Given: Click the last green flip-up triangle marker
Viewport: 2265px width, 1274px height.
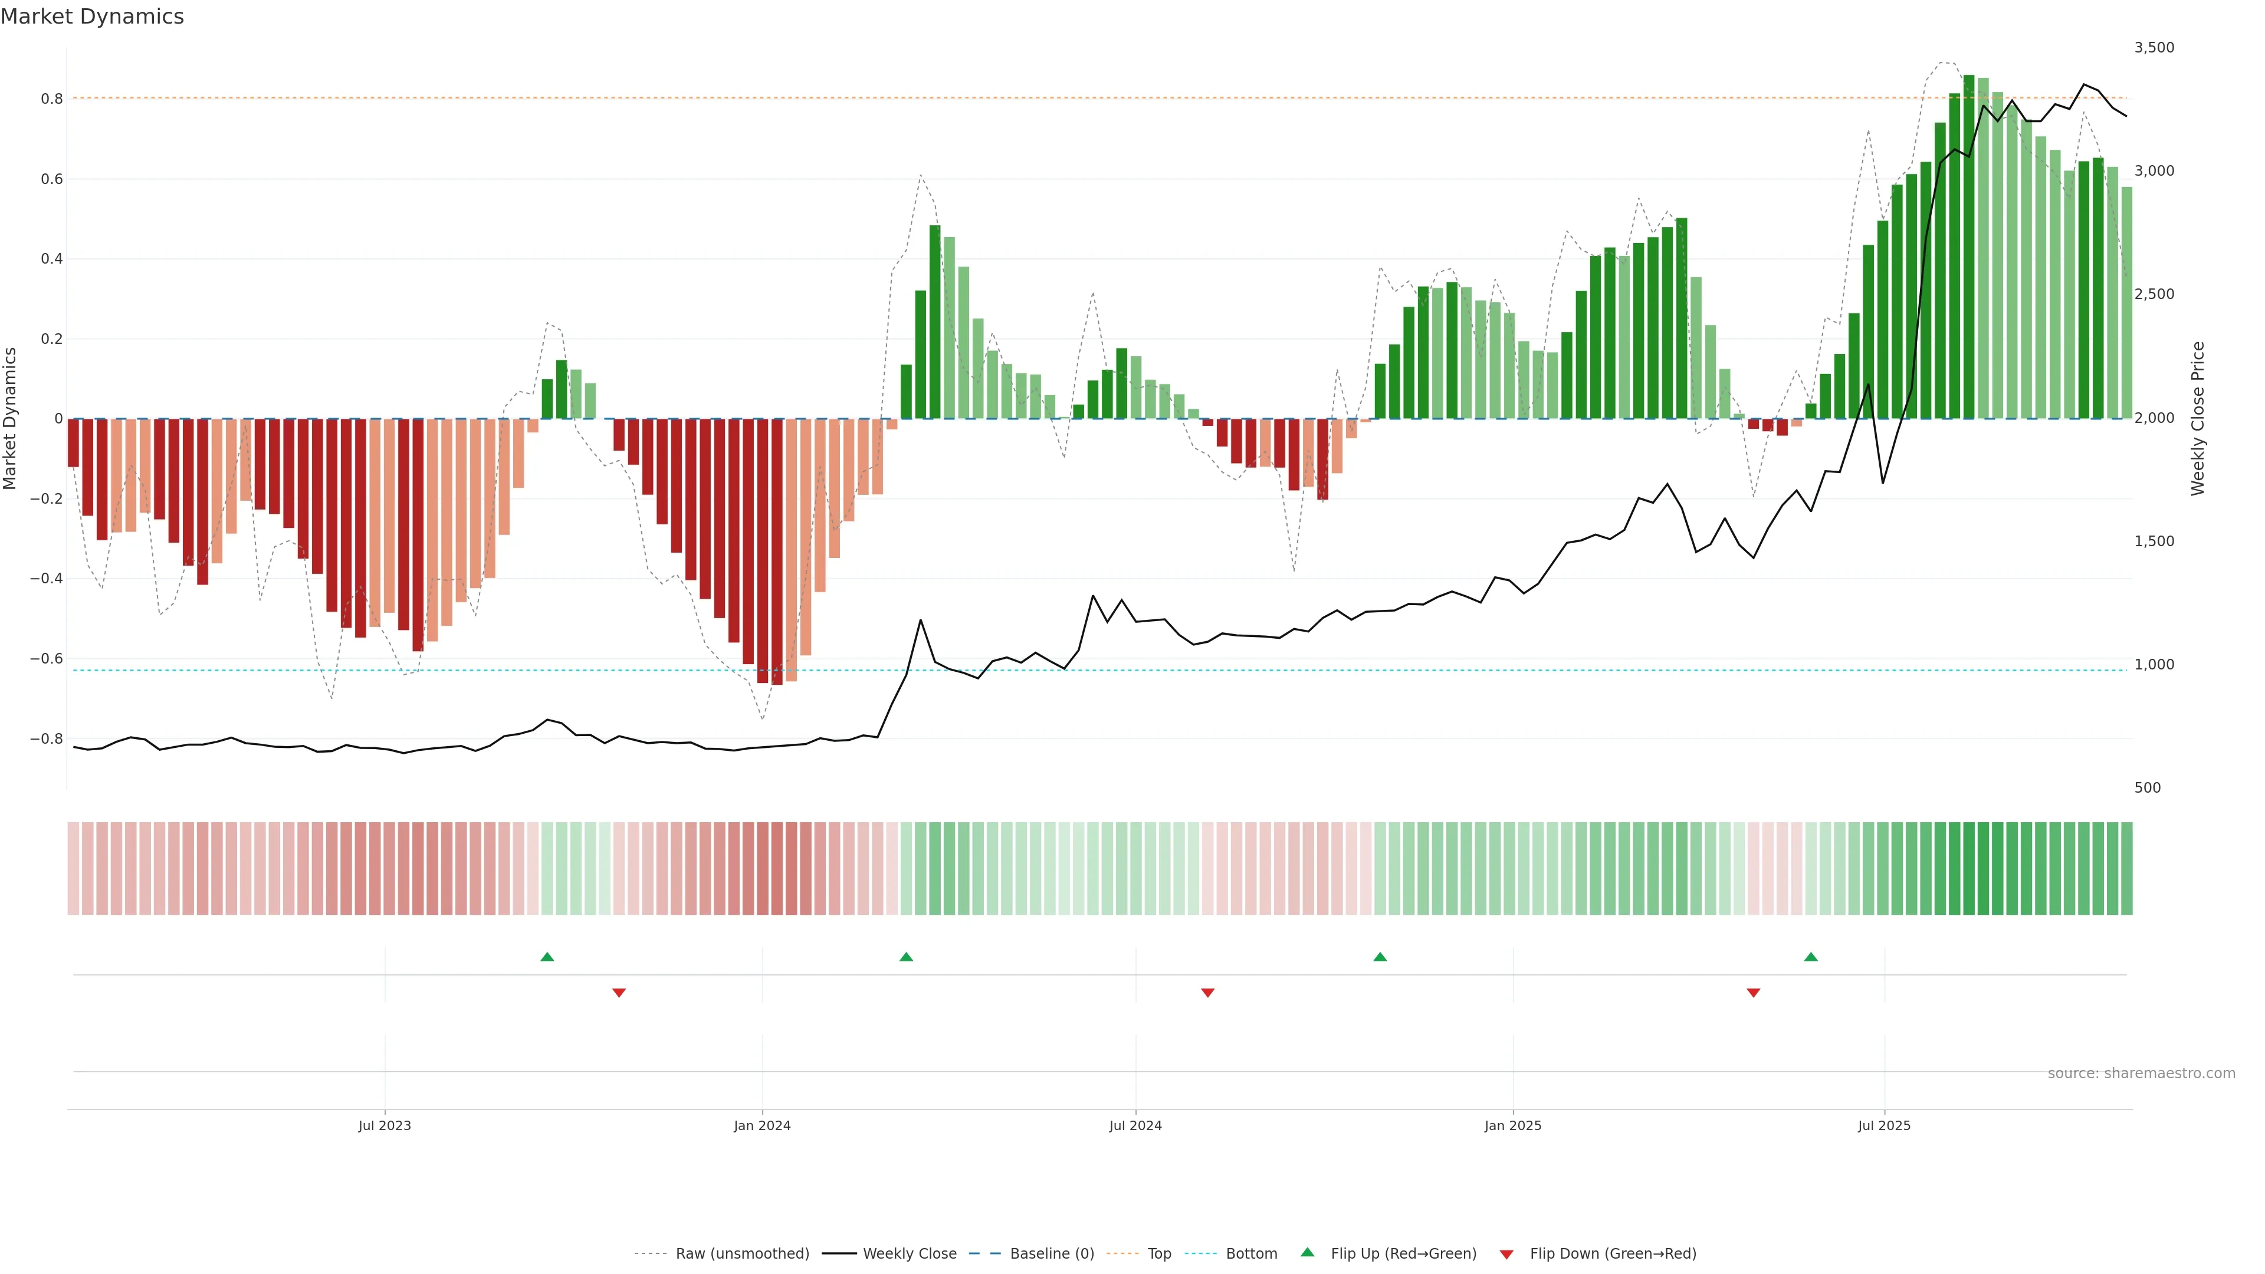Looking at the screenshot, I should point(1810,957).
